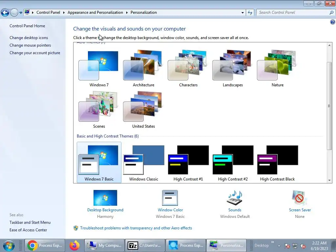Open Troubleshoot problems with transparency link
Screen dimensions: 336x252
[136, 228]
